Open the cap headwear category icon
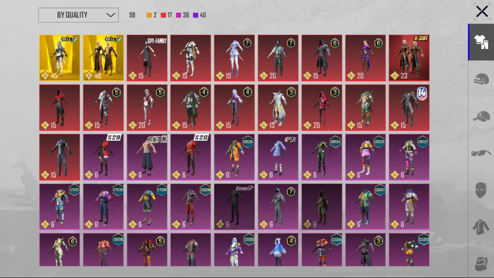 (x=481, y=116)
